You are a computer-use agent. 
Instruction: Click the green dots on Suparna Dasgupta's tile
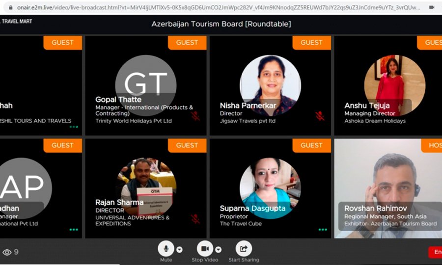click(323, 230)
